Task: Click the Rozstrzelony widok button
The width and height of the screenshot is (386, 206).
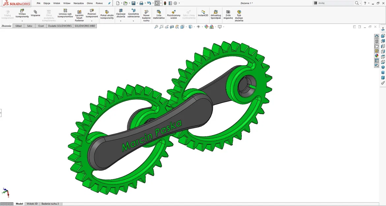Action: coord(174,15)
